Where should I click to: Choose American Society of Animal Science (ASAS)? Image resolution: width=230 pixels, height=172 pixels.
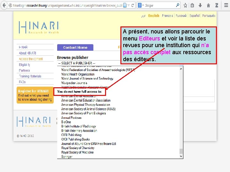coord(88,109)
